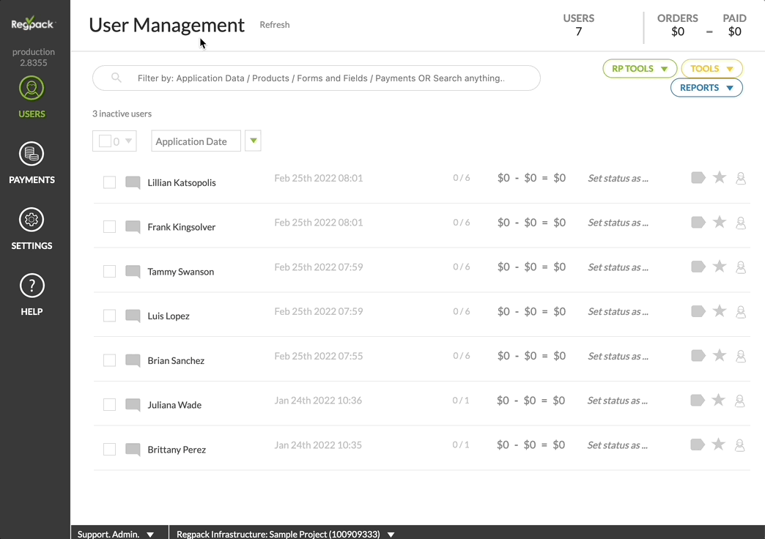Open the RP TOOLS dropdown
Screen dimensions: 765x539
pyautogui.click(x=640, y=69)
